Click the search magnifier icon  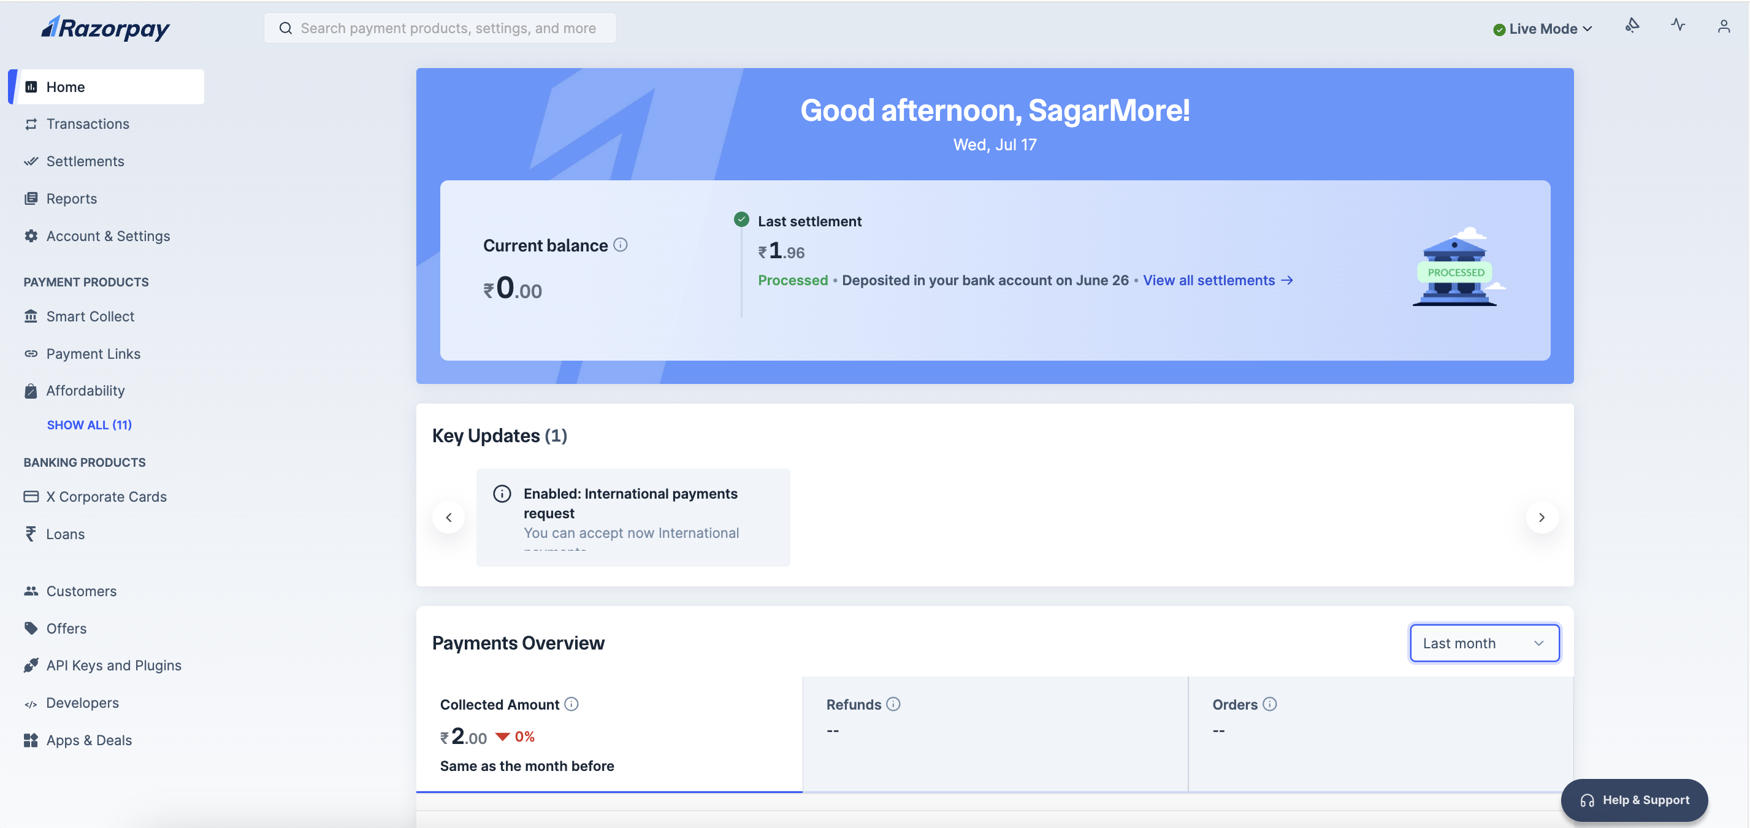pyautogui.click(x=286, y=28)
